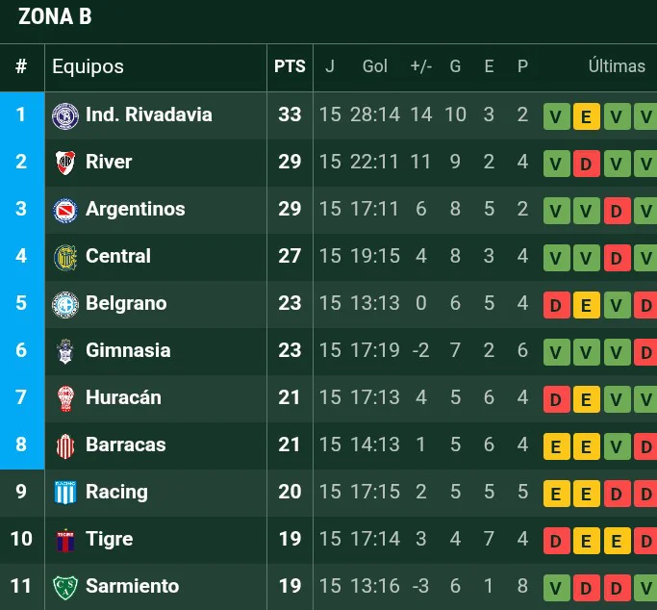Click Ind. Rivadavia's yellow E result badge

586,116
